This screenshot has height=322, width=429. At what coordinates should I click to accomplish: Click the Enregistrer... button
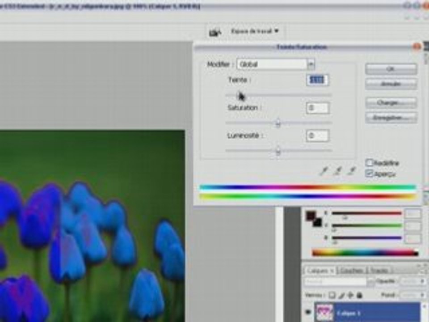click(391, 118)
